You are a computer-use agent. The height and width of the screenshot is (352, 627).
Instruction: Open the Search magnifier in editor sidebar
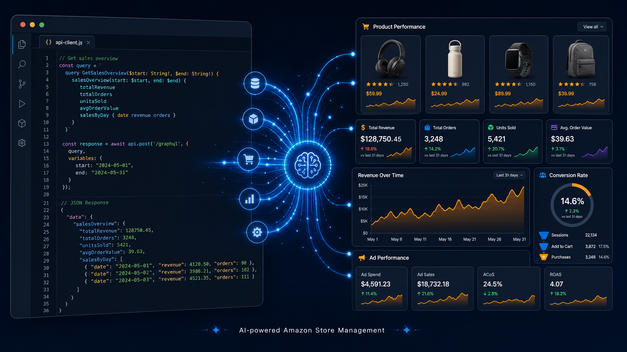click(22, 64)
